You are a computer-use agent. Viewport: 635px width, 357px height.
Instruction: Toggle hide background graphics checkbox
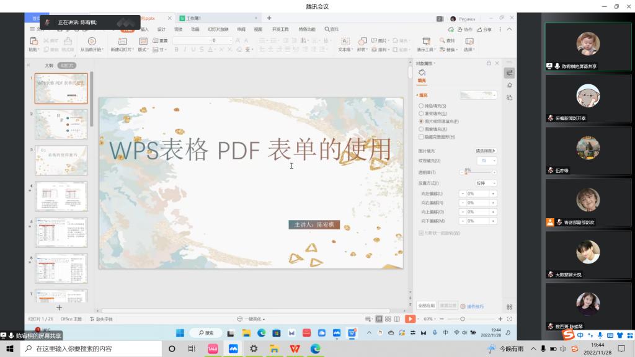click(421, 137)
